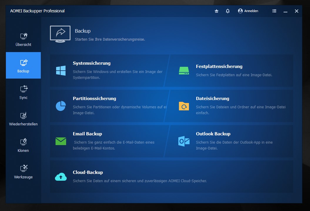Click the large Backup monitor header icon
Screen dimensions: 310x211
pos(60,34)
